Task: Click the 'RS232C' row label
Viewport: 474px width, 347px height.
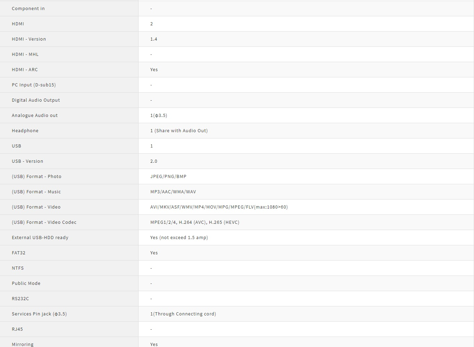Action: (20, 299)
